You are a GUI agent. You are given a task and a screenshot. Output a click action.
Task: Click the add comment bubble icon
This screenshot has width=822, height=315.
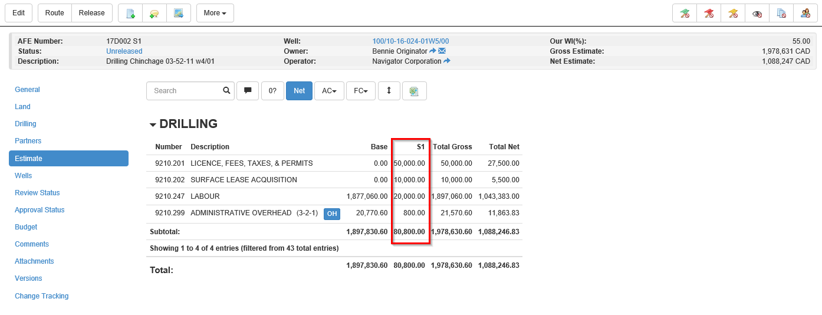154,13
